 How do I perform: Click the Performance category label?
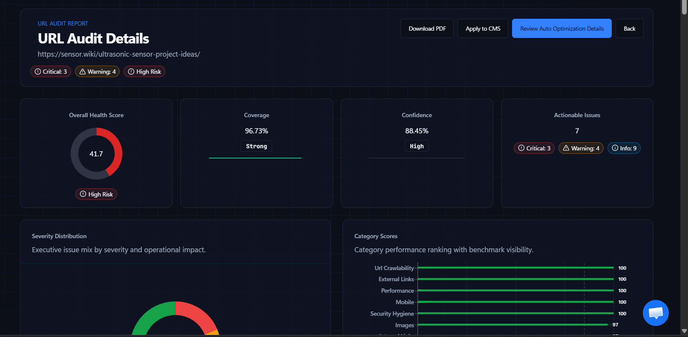click(397, 291)
